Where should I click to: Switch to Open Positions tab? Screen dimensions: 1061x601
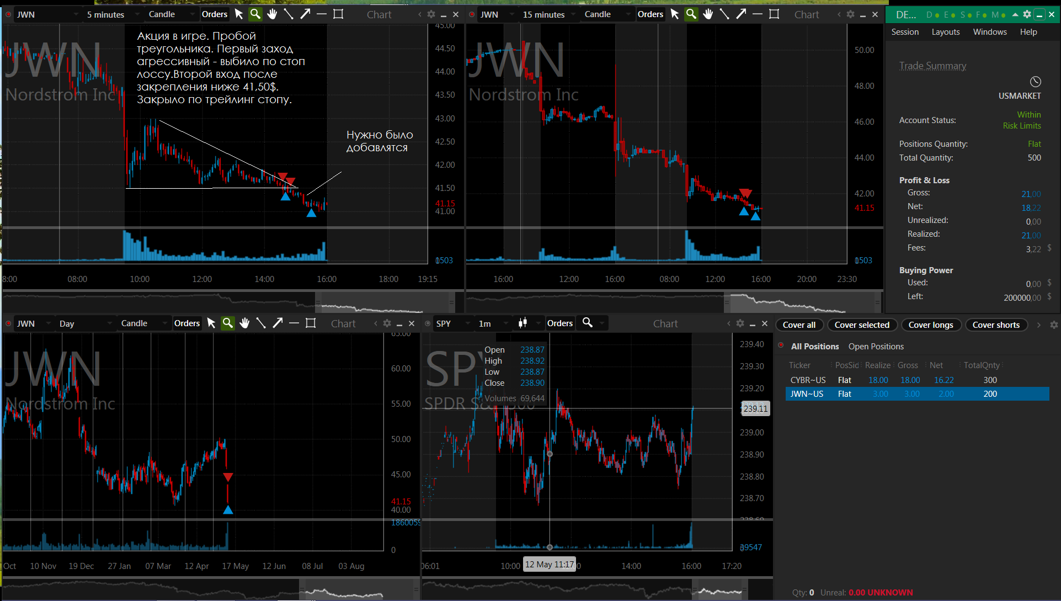pyautogui.click(x=876, y=347)
